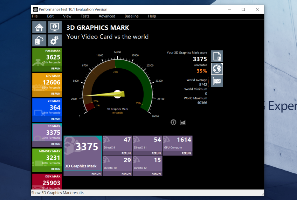Rerun the Memory Mark test

click(56, 169)
